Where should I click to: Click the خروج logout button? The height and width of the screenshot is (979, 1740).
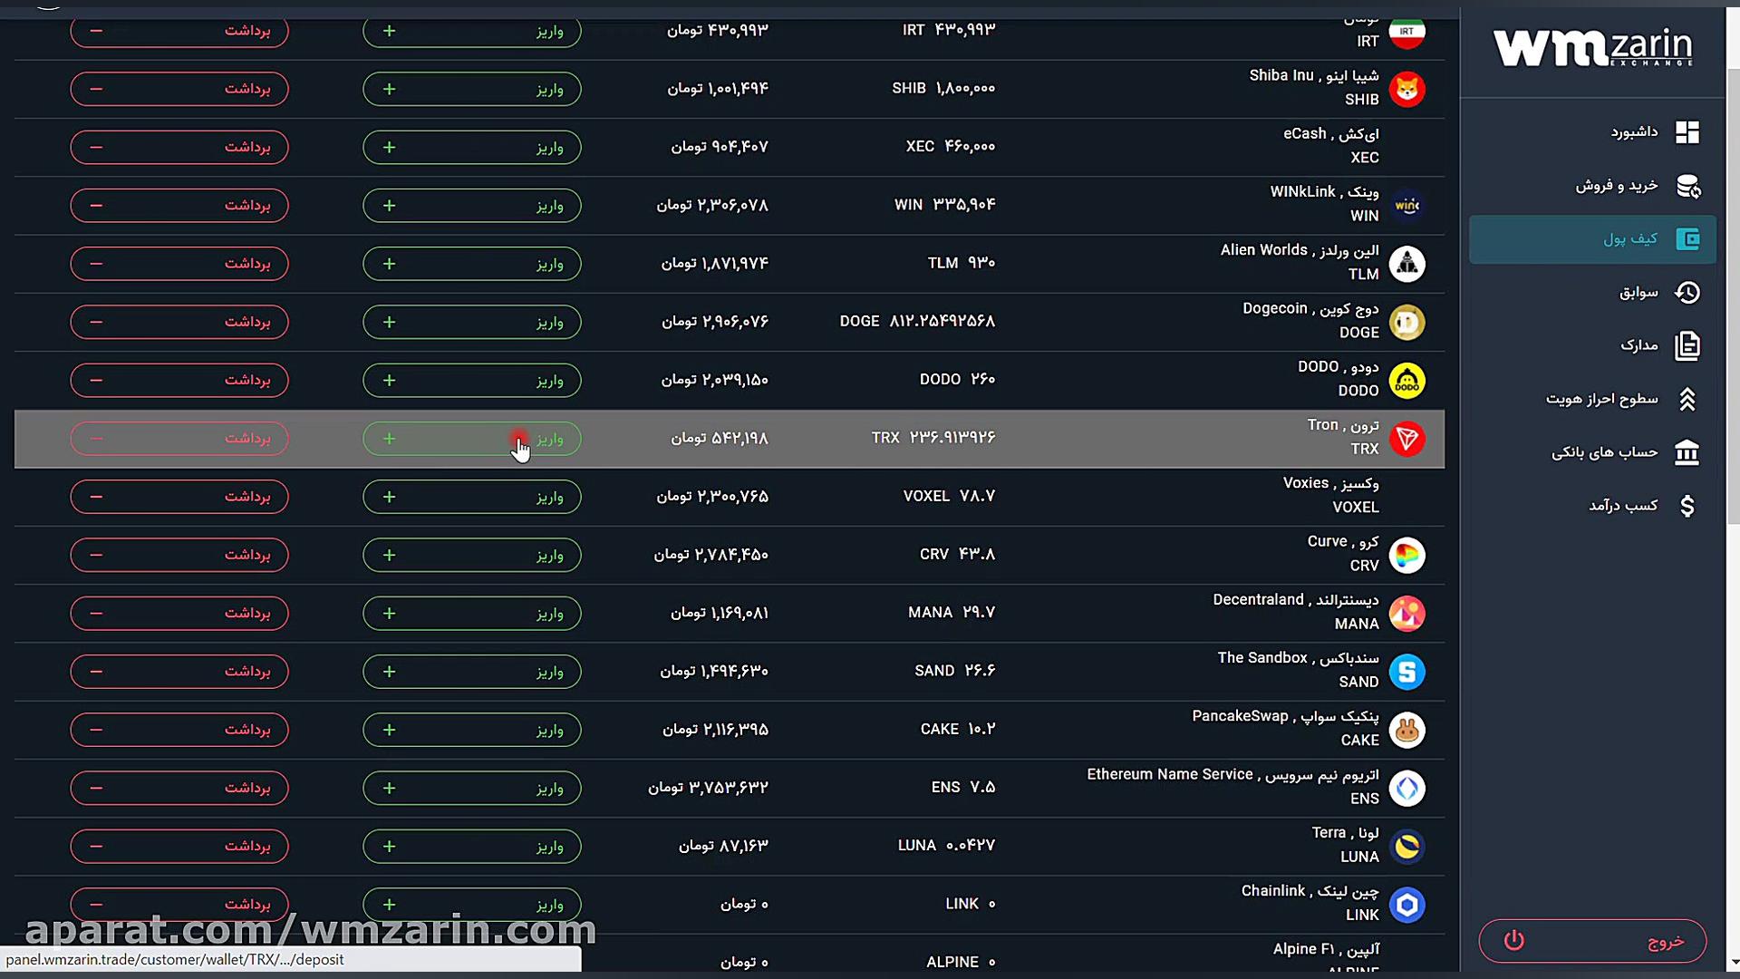tap(1592, 941)
